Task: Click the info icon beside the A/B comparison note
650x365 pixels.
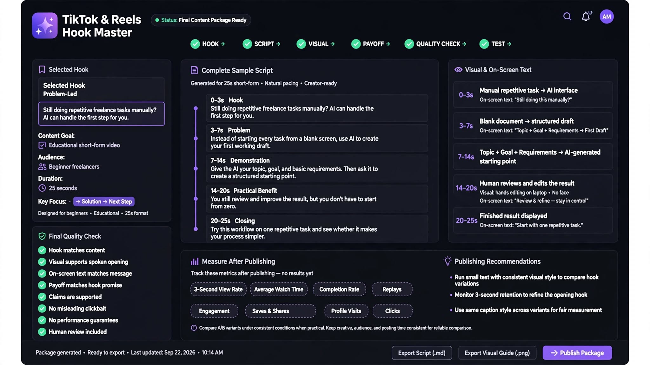Action: [x=194, y=328]
